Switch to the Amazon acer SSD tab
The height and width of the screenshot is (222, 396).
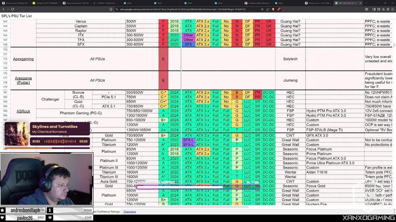[x=76, y=3]
